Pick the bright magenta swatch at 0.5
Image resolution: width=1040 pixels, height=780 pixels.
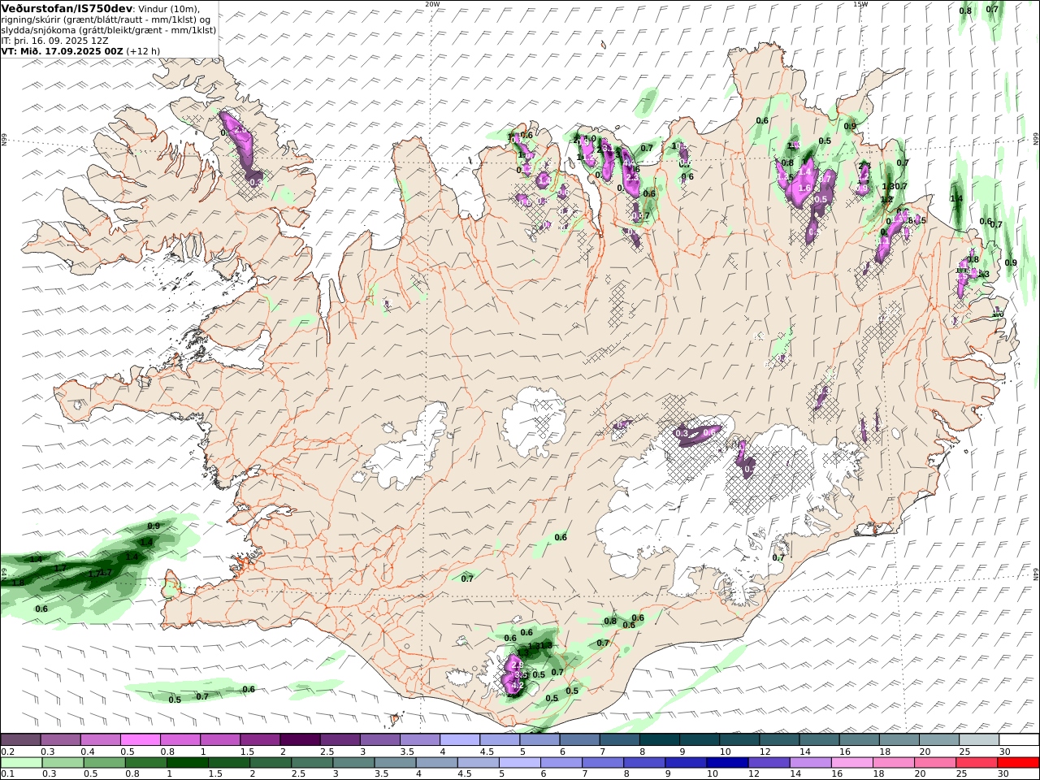point(140,739)
